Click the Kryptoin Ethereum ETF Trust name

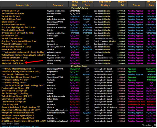15,58
